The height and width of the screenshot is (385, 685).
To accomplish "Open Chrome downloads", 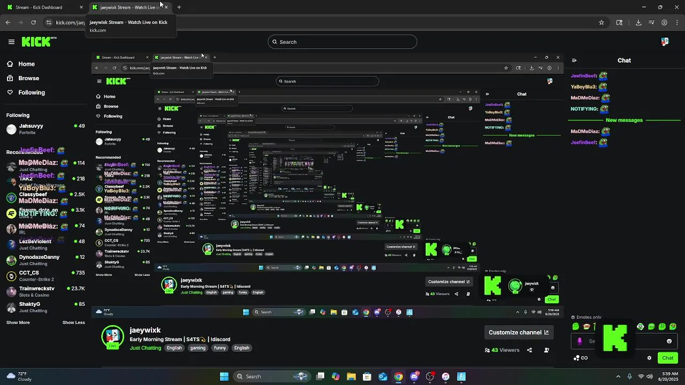I will [638, 22].
